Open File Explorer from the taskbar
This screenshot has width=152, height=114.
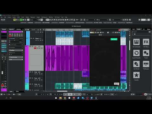pos(60,98)
